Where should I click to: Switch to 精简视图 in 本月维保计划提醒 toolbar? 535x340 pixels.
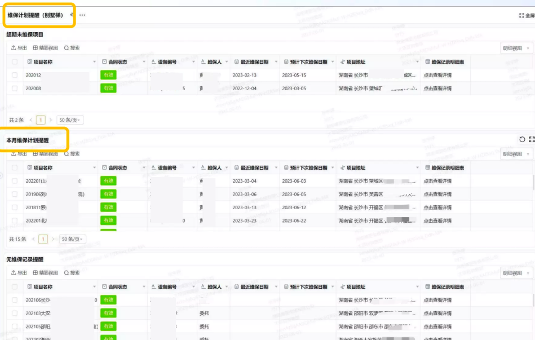pos(45,153)
